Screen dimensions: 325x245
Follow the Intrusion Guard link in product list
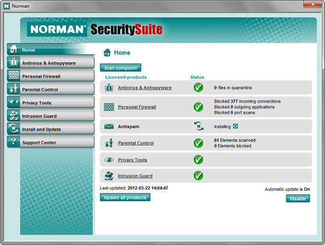point(135,176)
